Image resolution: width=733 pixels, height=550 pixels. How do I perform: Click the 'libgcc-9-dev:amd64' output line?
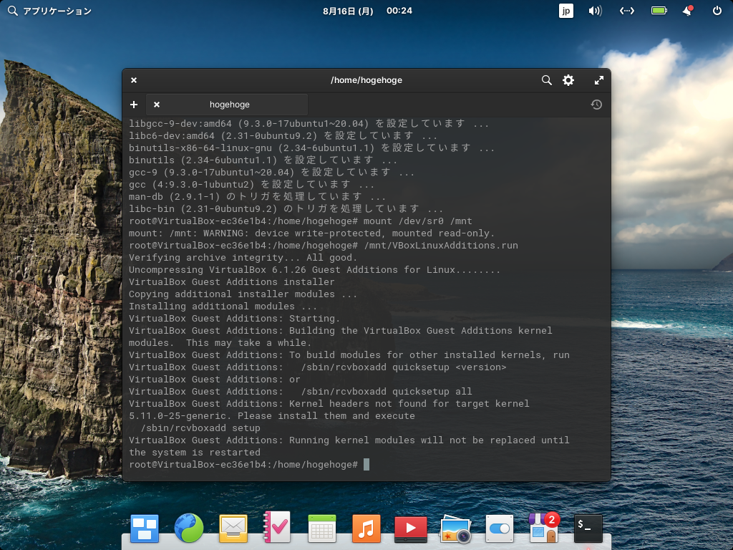[309, 124]
